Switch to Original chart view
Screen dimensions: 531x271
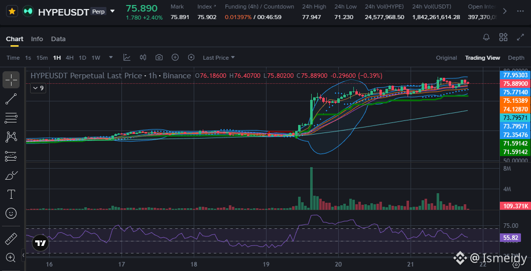[x=446, y=58]
